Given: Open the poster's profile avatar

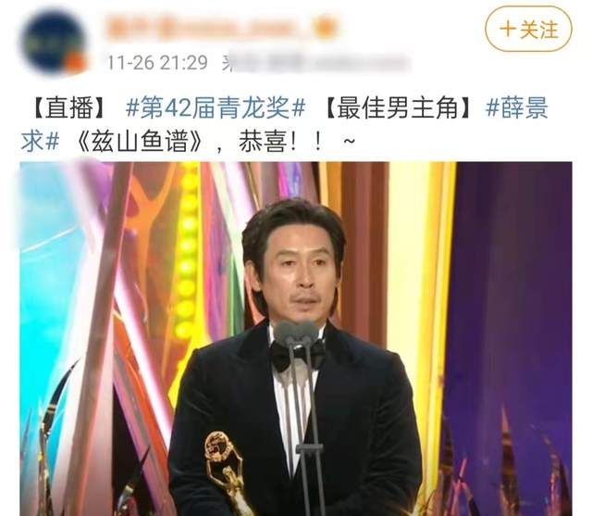Looking at the screenshot, I should (54, 43).
